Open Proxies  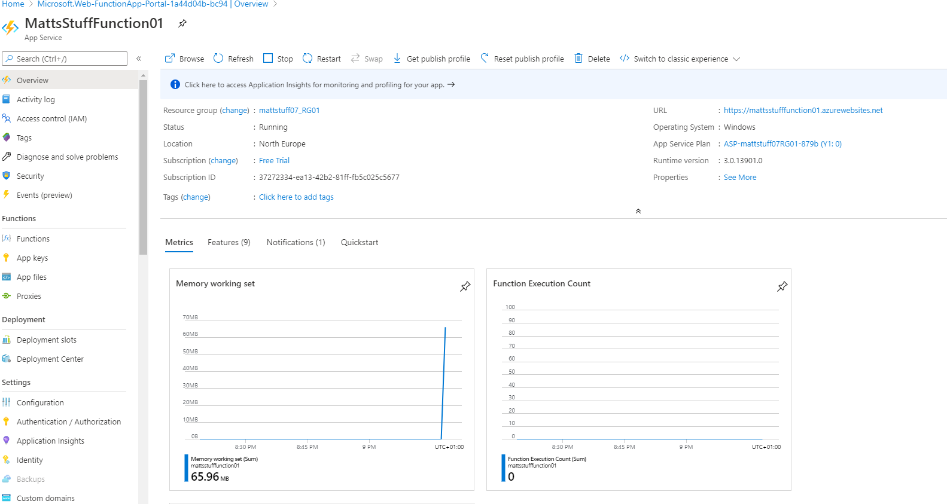coord(69,296)
